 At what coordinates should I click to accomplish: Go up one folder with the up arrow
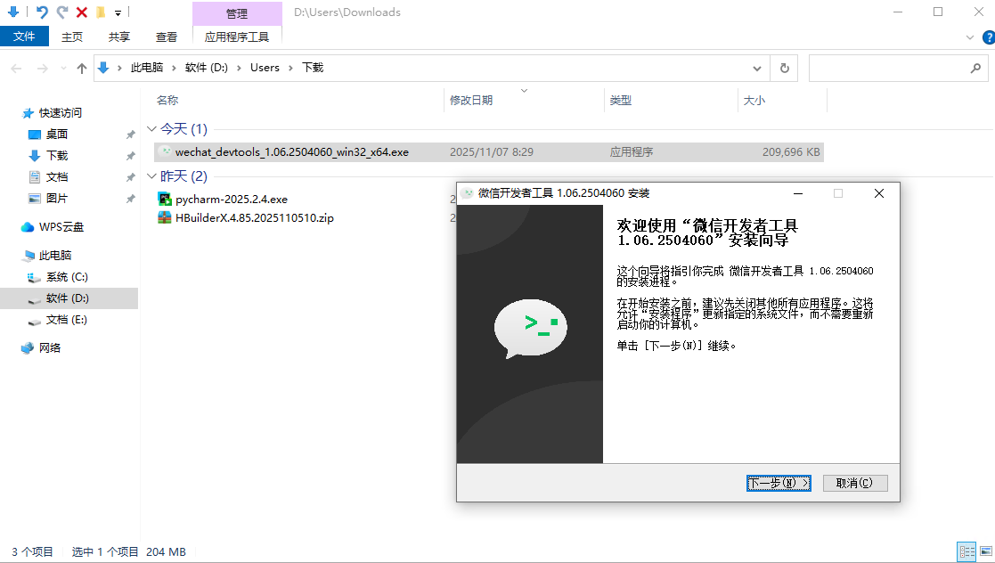tap(82, 68)
